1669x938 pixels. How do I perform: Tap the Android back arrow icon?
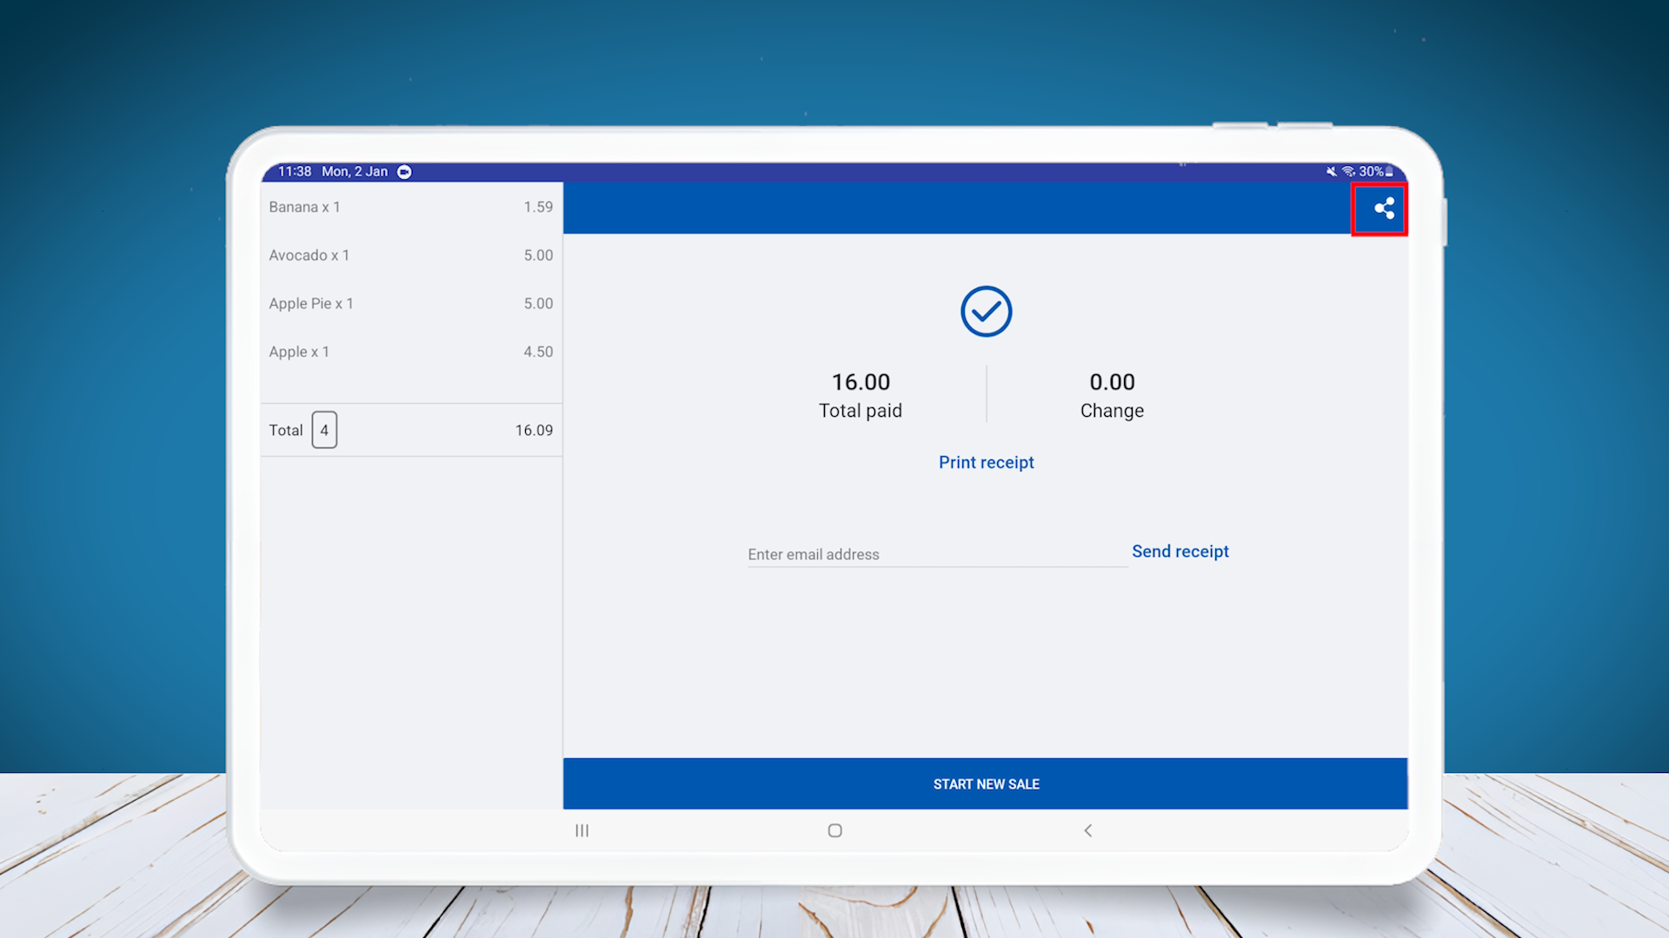click(1087, 831)
